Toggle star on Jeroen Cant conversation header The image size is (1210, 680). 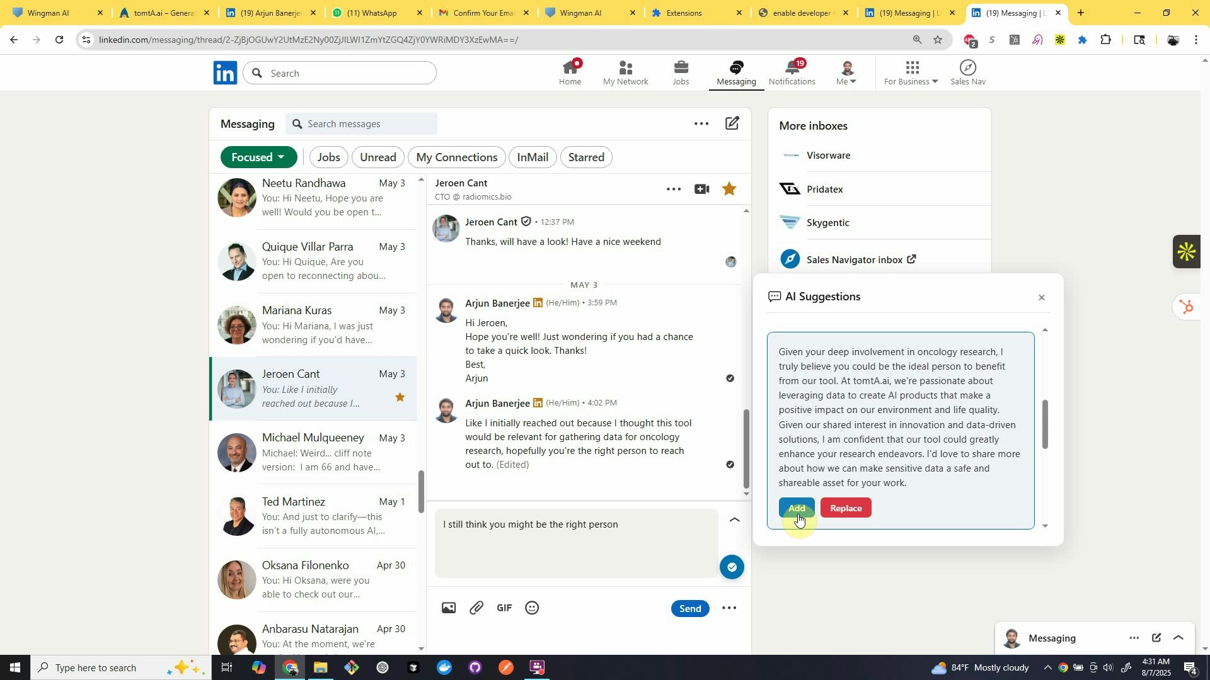(x=729, y=189)
